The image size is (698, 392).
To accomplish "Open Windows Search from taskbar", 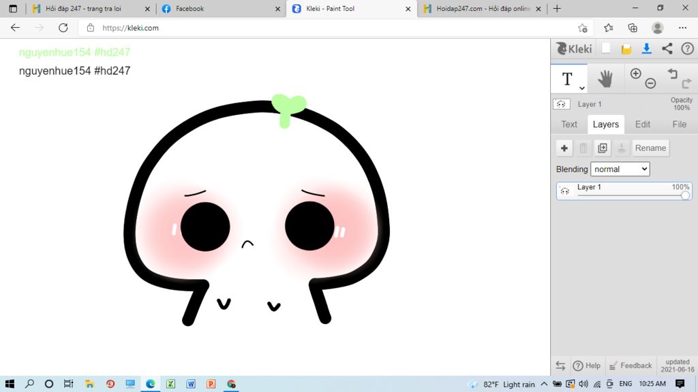I will tap(29, 384).
